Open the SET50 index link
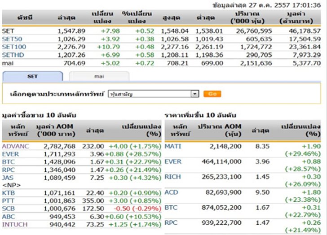 [12, 39]
